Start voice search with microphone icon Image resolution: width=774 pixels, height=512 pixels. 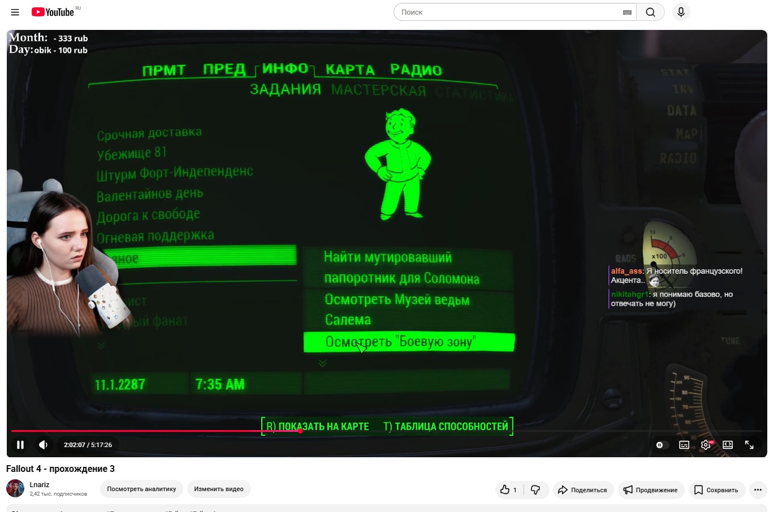pos(681,12)
